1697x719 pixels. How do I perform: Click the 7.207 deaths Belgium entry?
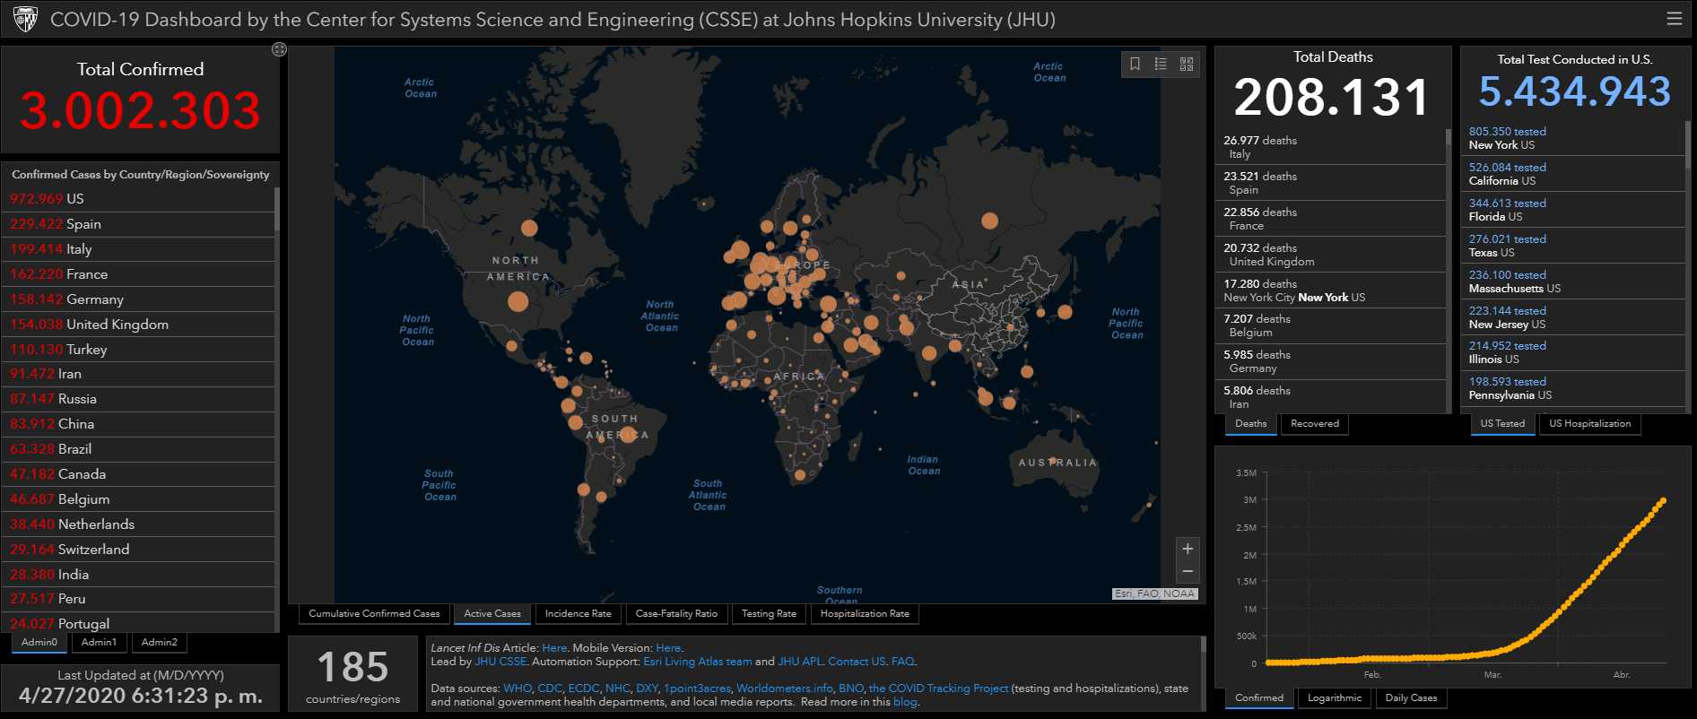point(1330,325)
